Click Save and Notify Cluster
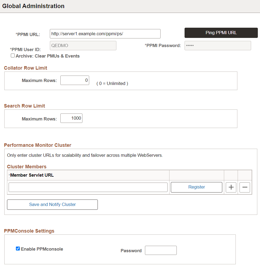This screenshot has width=260, height=267. 52,204
